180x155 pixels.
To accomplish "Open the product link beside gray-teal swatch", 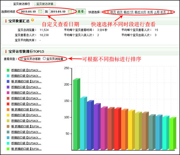I will 26,132.
